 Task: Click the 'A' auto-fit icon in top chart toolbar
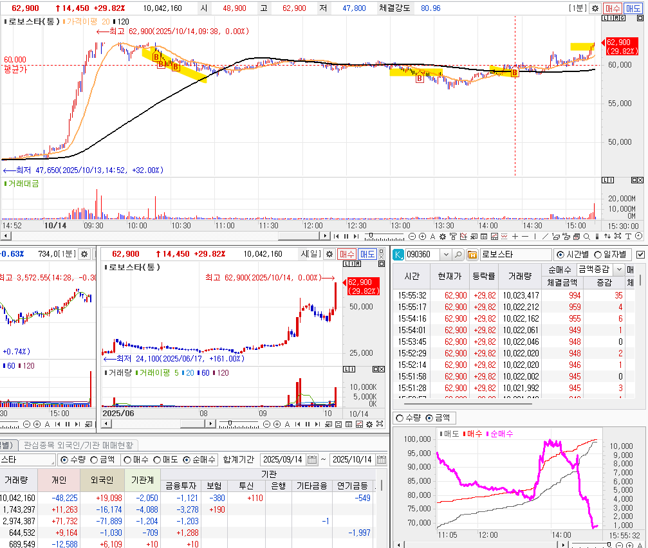tap(432, 236)
